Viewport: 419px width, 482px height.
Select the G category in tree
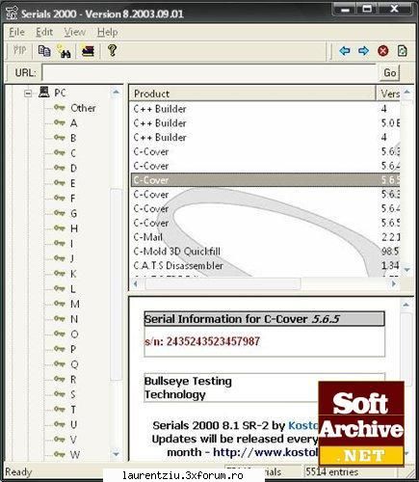[x=73, y=213]
